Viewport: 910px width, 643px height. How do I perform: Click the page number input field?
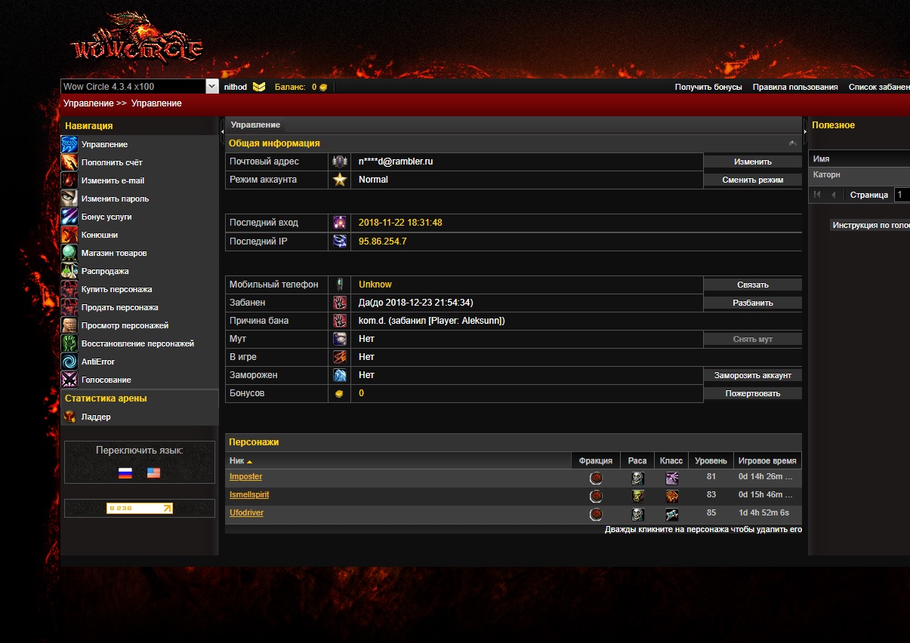902,195
